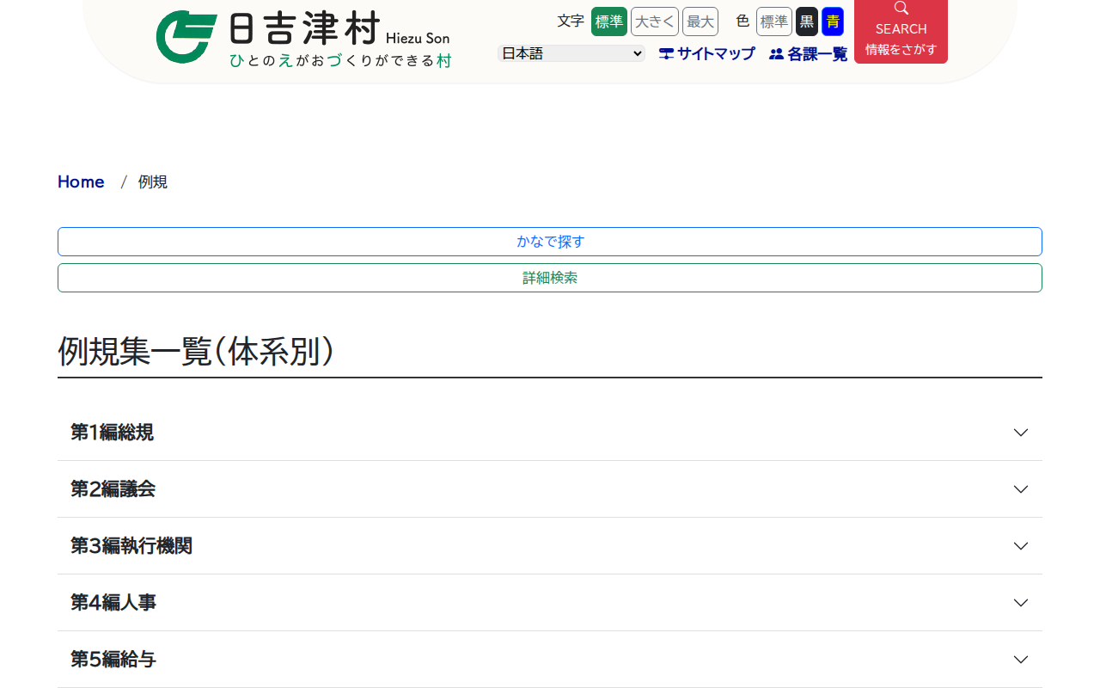Expand the 第3編執行機関 section
The height and width of the screenshot is (688, 1100).
[x=550, y=546]
